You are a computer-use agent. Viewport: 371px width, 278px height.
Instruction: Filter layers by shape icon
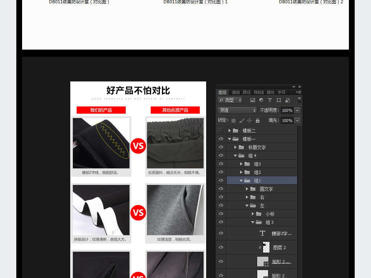point(279,100)
